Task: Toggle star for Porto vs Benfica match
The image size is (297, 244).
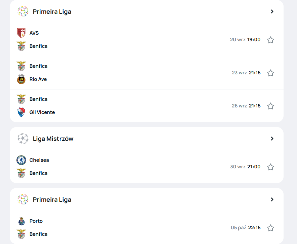Action: [x=270, y=228]
